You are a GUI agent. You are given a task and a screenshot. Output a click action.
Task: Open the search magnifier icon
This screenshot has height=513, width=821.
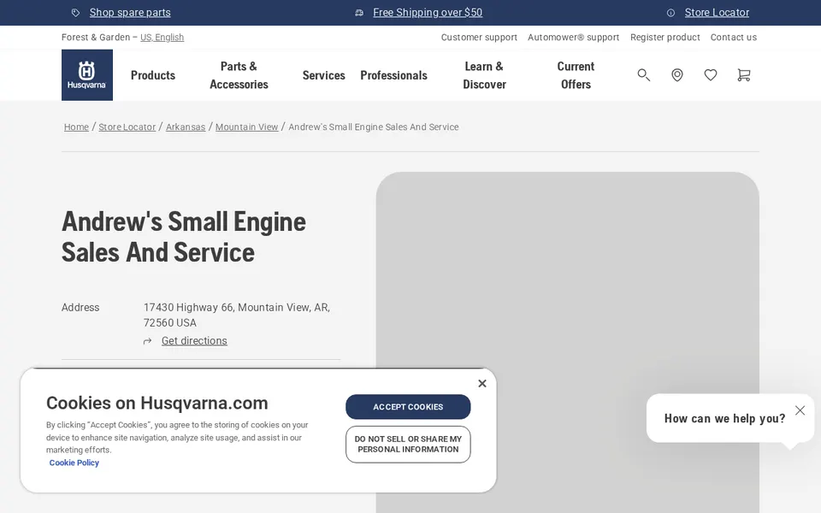point(643,75)
